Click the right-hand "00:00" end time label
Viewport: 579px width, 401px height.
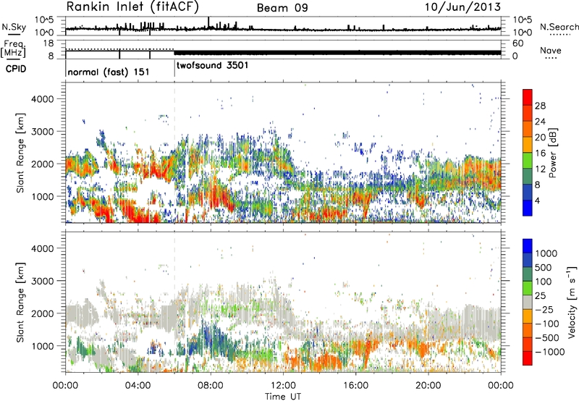[x=501, y=386]
